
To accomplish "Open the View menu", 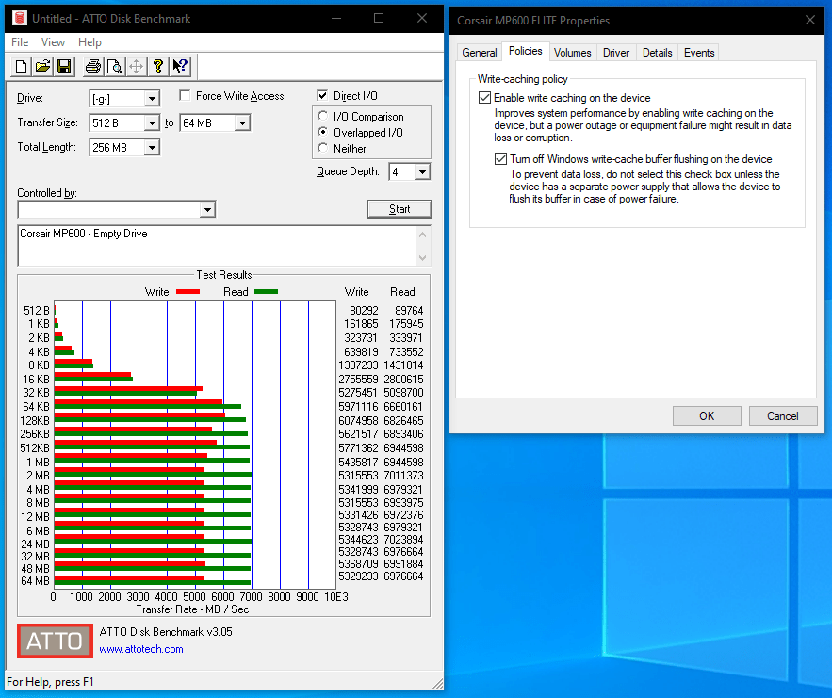I will (x=53, y=42).
